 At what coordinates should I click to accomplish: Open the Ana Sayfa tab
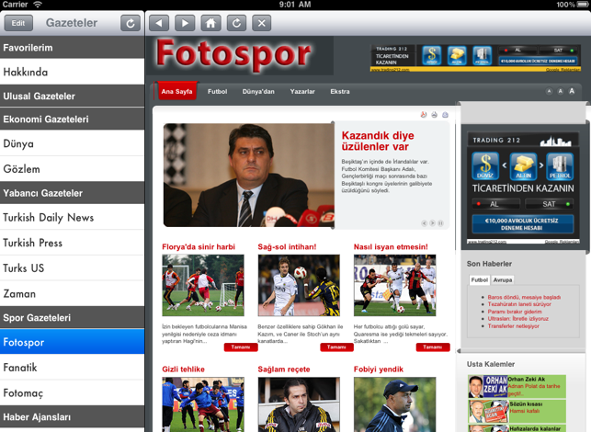coord(176,91)
